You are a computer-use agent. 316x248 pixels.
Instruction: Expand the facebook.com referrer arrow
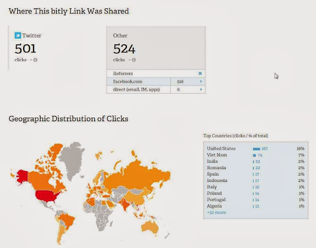point(201,81)
